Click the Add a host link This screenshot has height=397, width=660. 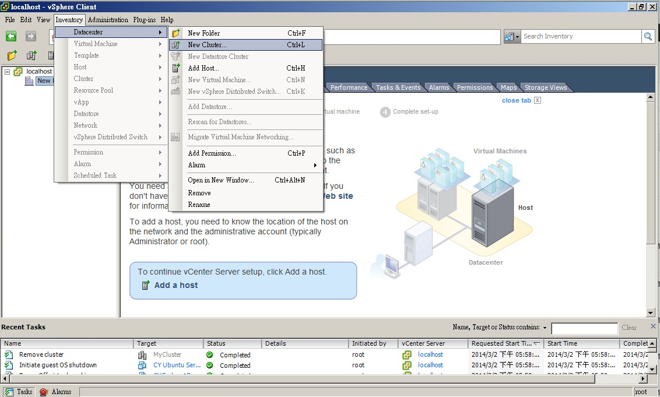click(175, 286)
